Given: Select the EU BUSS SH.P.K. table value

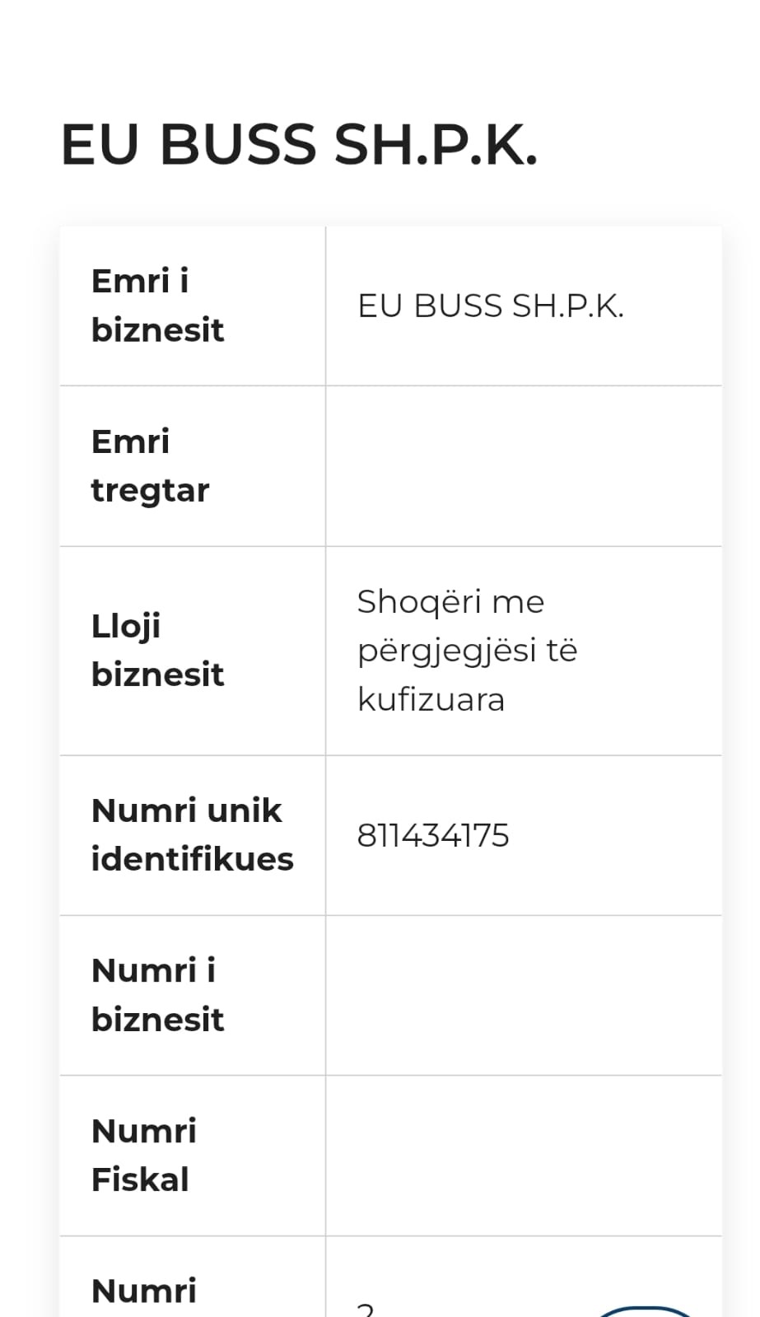Looking at the screenshot, I should tap(491, 306).
